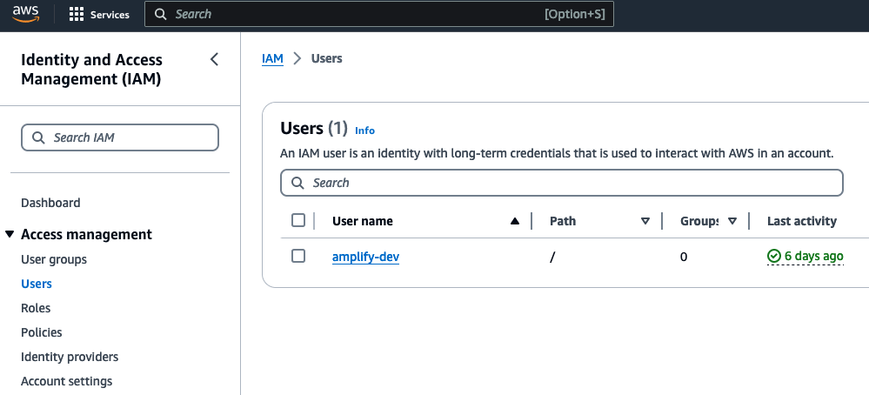Image resolution: width=869 pixels, height=395 pixels.
Task: Go to Roles in the sidebar
Action: (36, 308)
